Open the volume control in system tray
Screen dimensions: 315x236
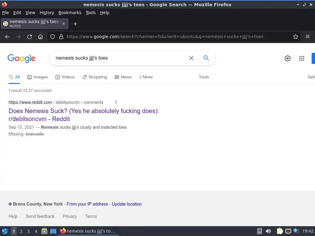[268, 231]
